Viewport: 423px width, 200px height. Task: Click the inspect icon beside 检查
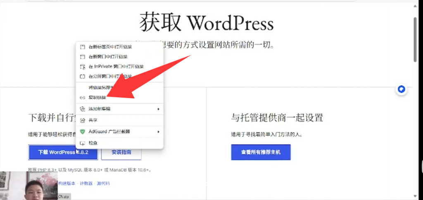coord(83,143)
